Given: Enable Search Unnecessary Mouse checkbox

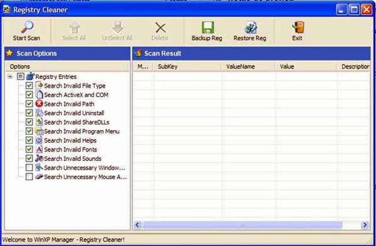Looking at the screenshot, I should click(29, 176).
